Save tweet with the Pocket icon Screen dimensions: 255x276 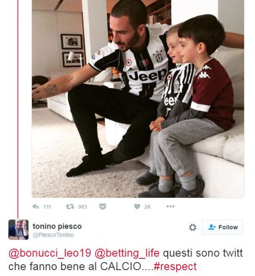point(103,207)
